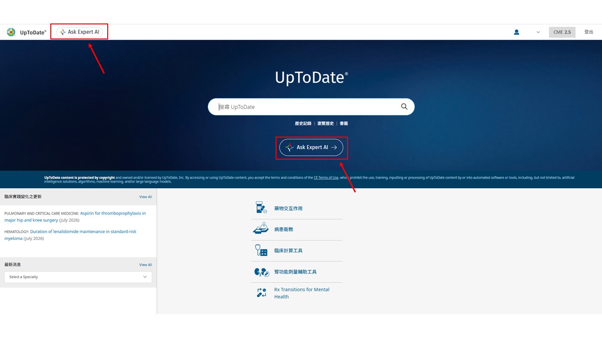Click the UpToDate wordmark in the header

33,32
